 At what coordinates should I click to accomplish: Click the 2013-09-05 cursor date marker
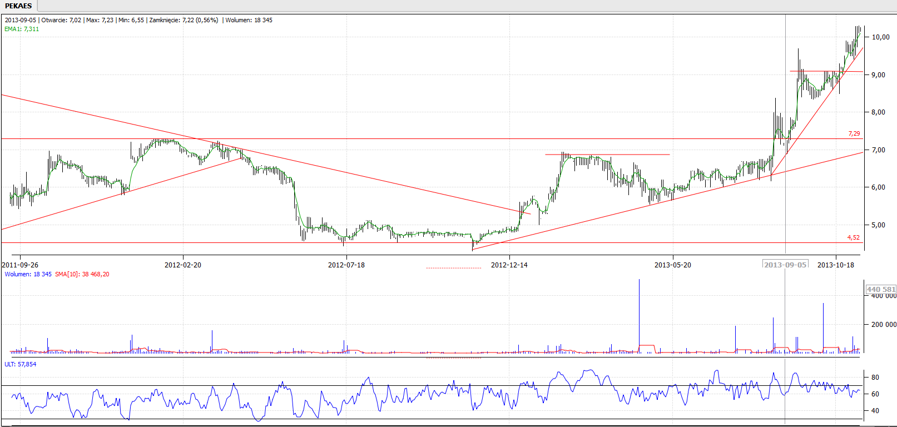(785, 265)
